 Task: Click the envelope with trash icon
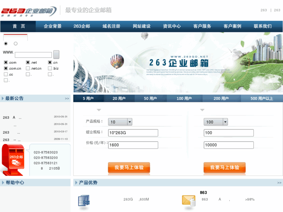pos(189,201)
